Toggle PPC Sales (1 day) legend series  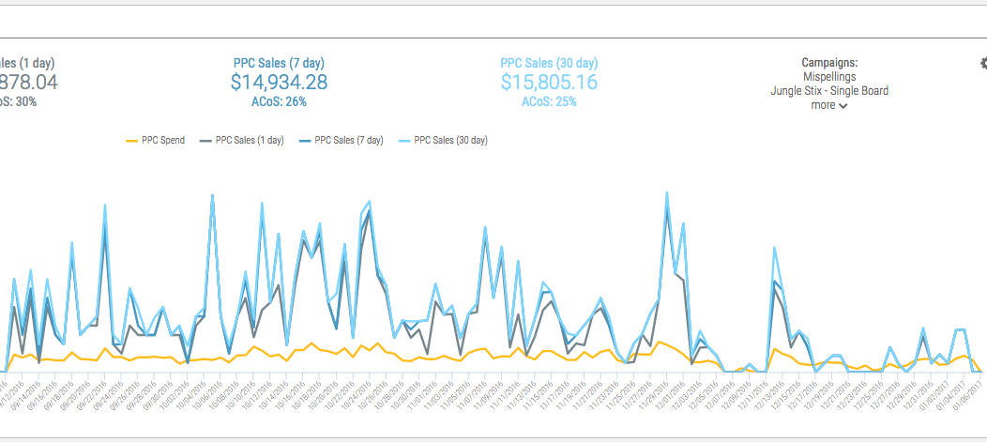coord(242,141)
